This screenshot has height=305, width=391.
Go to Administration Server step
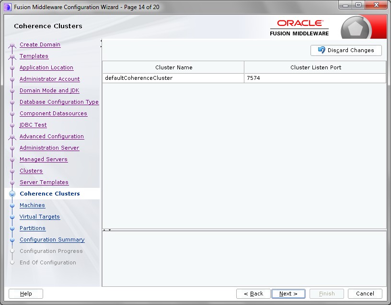click(49, 148)
